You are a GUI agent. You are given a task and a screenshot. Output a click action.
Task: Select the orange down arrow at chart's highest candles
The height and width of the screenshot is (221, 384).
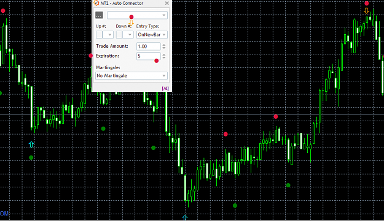pyautogui.click(x=366, y=11)
